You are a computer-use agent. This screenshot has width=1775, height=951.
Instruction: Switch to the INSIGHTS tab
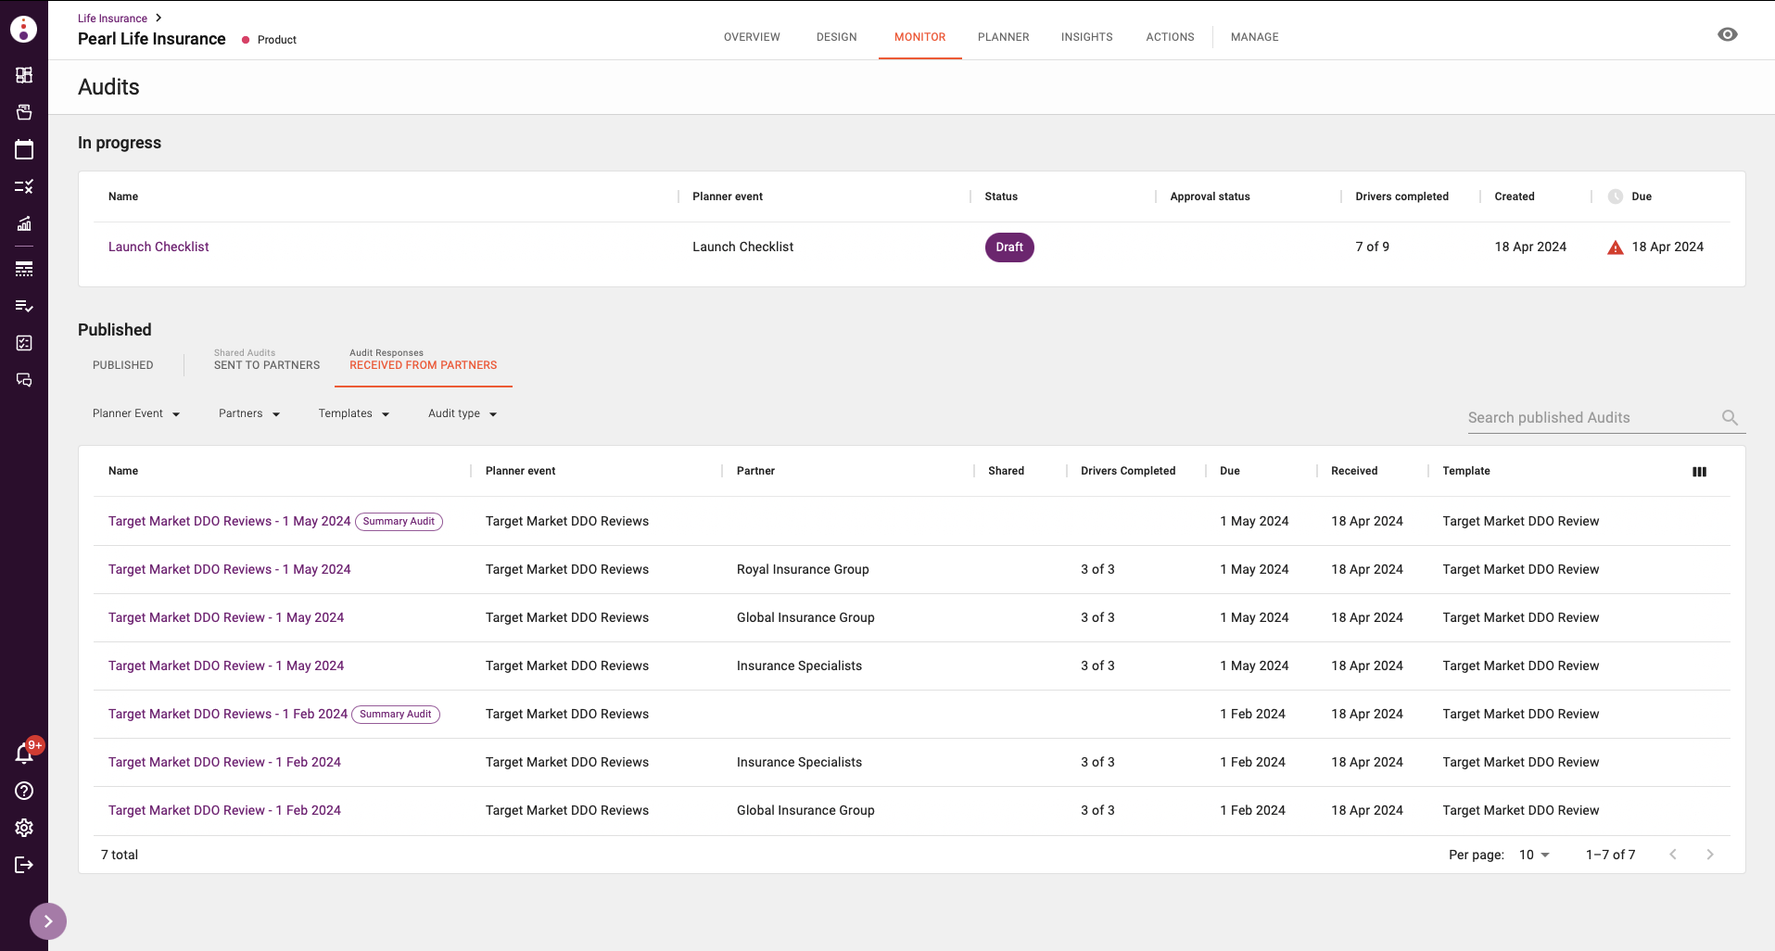(1087, 37)
